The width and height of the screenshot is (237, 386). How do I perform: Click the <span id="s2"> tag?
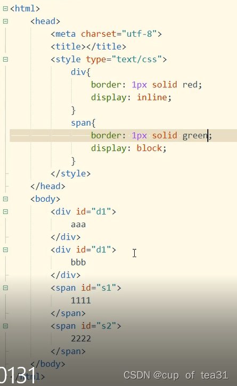[x=86, y=326]
